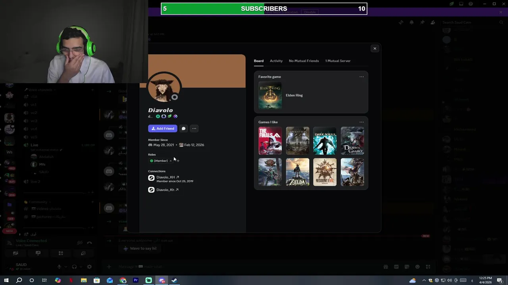Switch to Steam on the taskbar
The image size is (508, 285).
tap(174, 281)
